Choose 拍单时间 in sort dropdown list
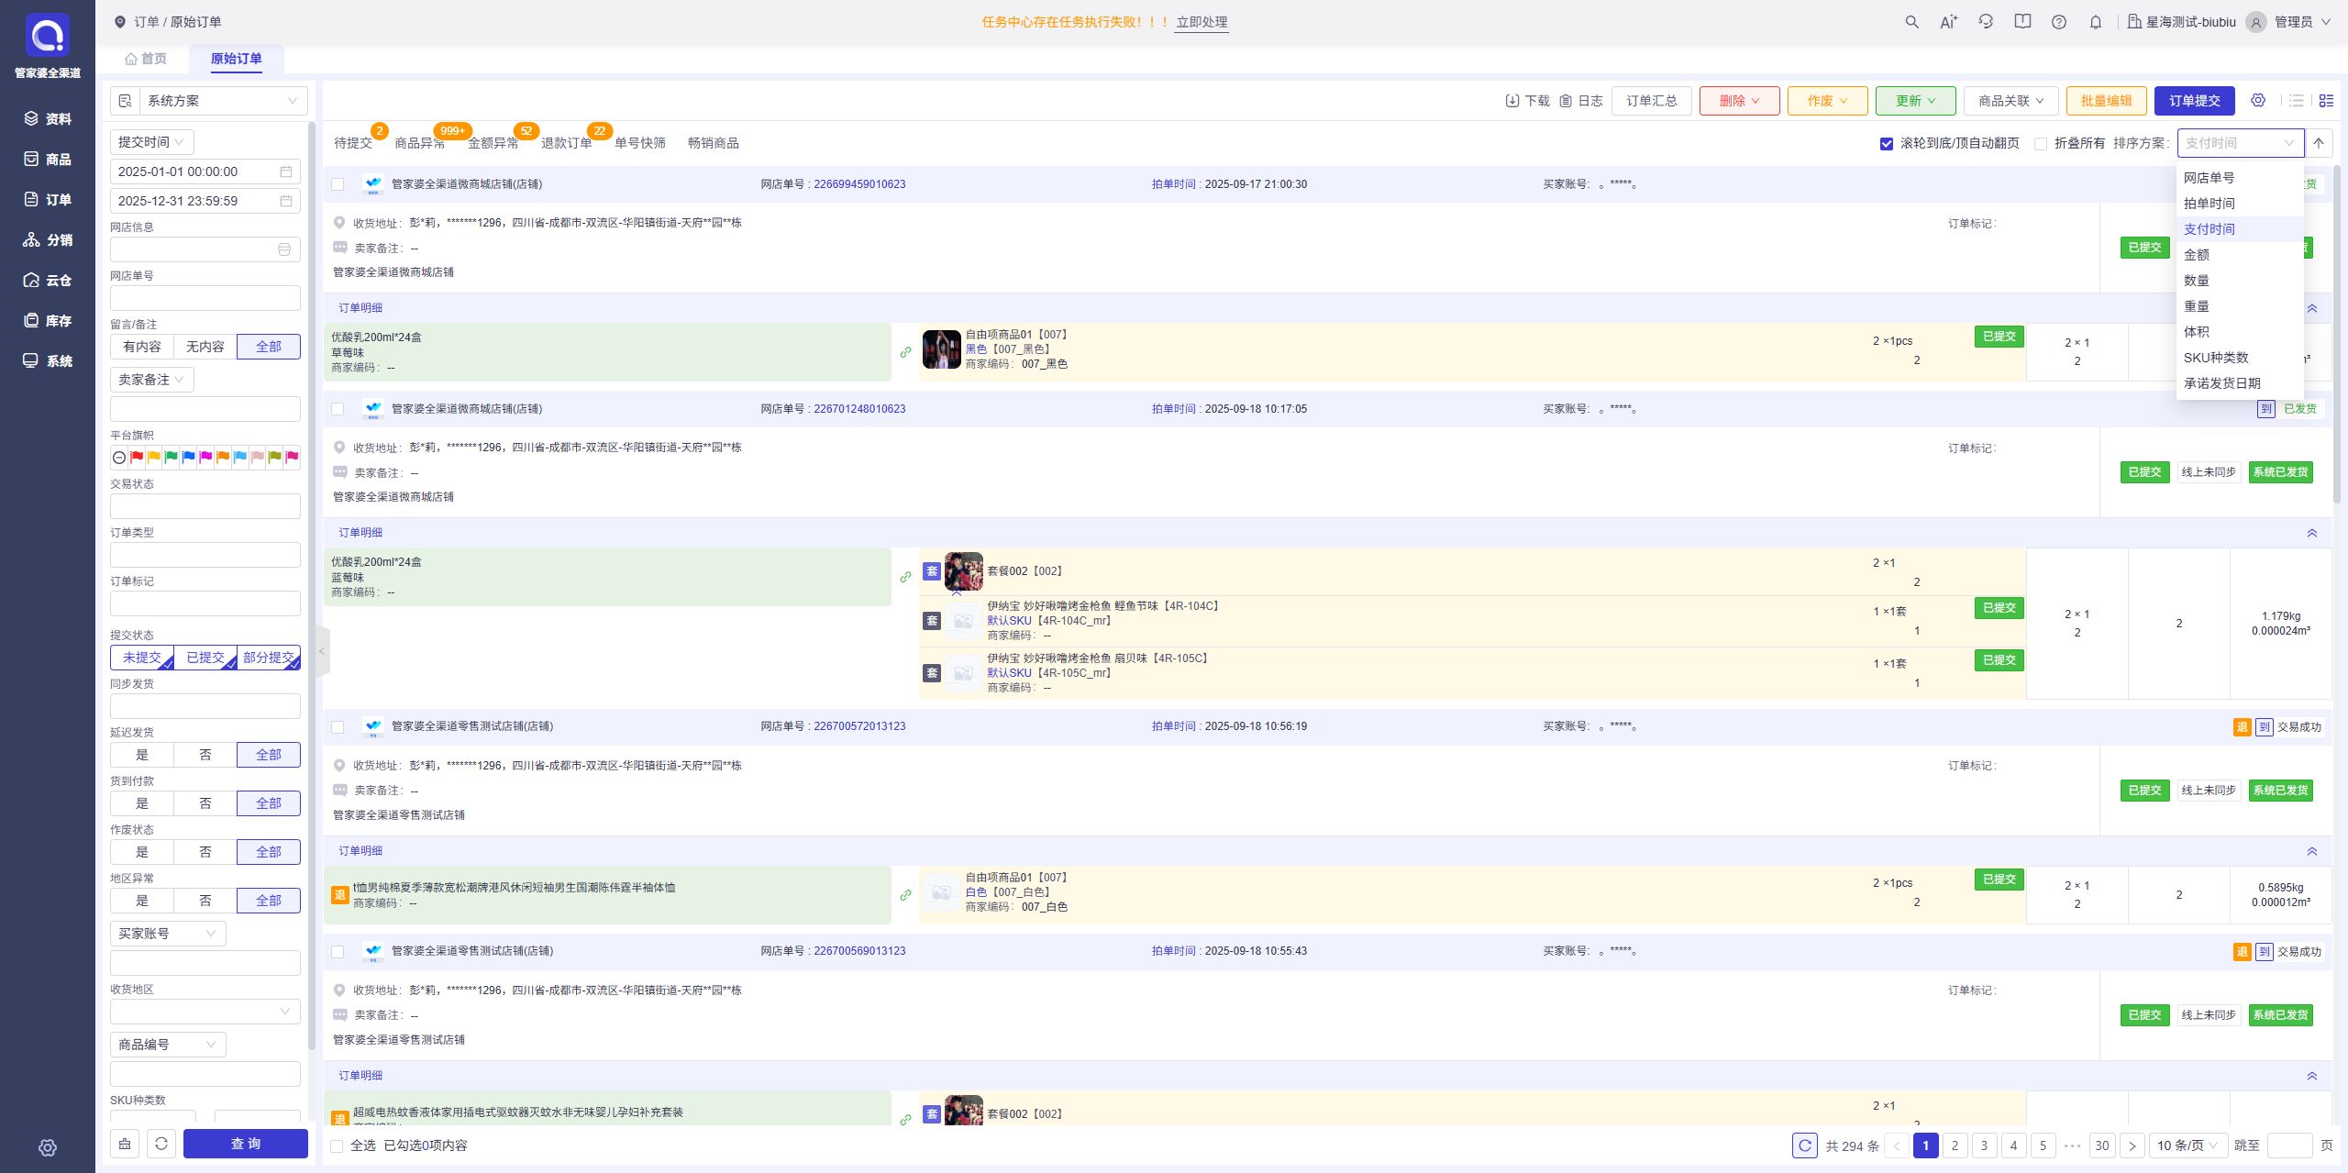 click(2239, 204)
